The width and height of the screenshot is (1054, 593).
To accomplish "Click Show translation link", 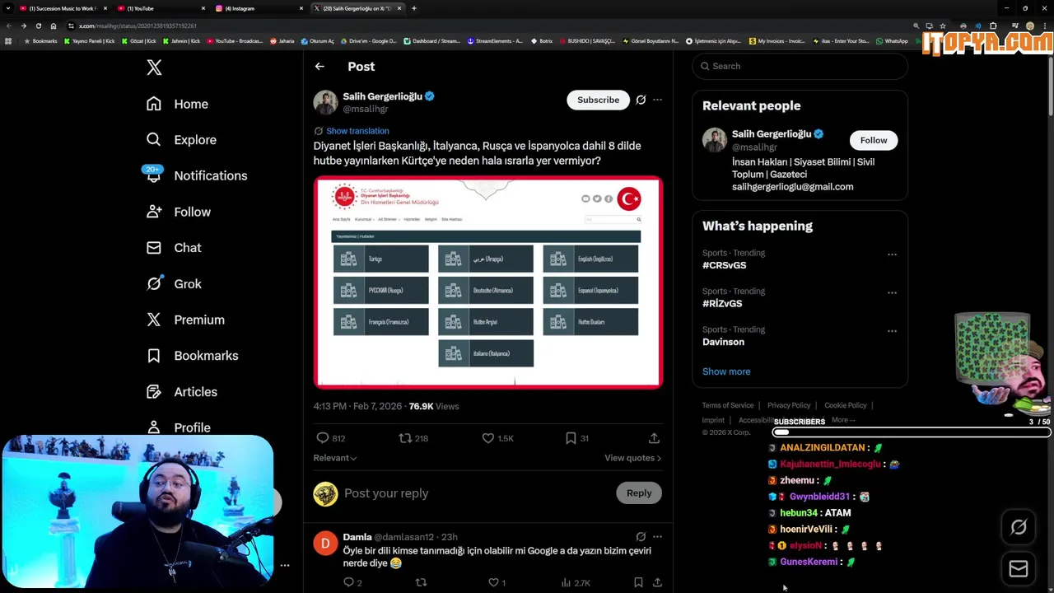I will coord(357,131).
